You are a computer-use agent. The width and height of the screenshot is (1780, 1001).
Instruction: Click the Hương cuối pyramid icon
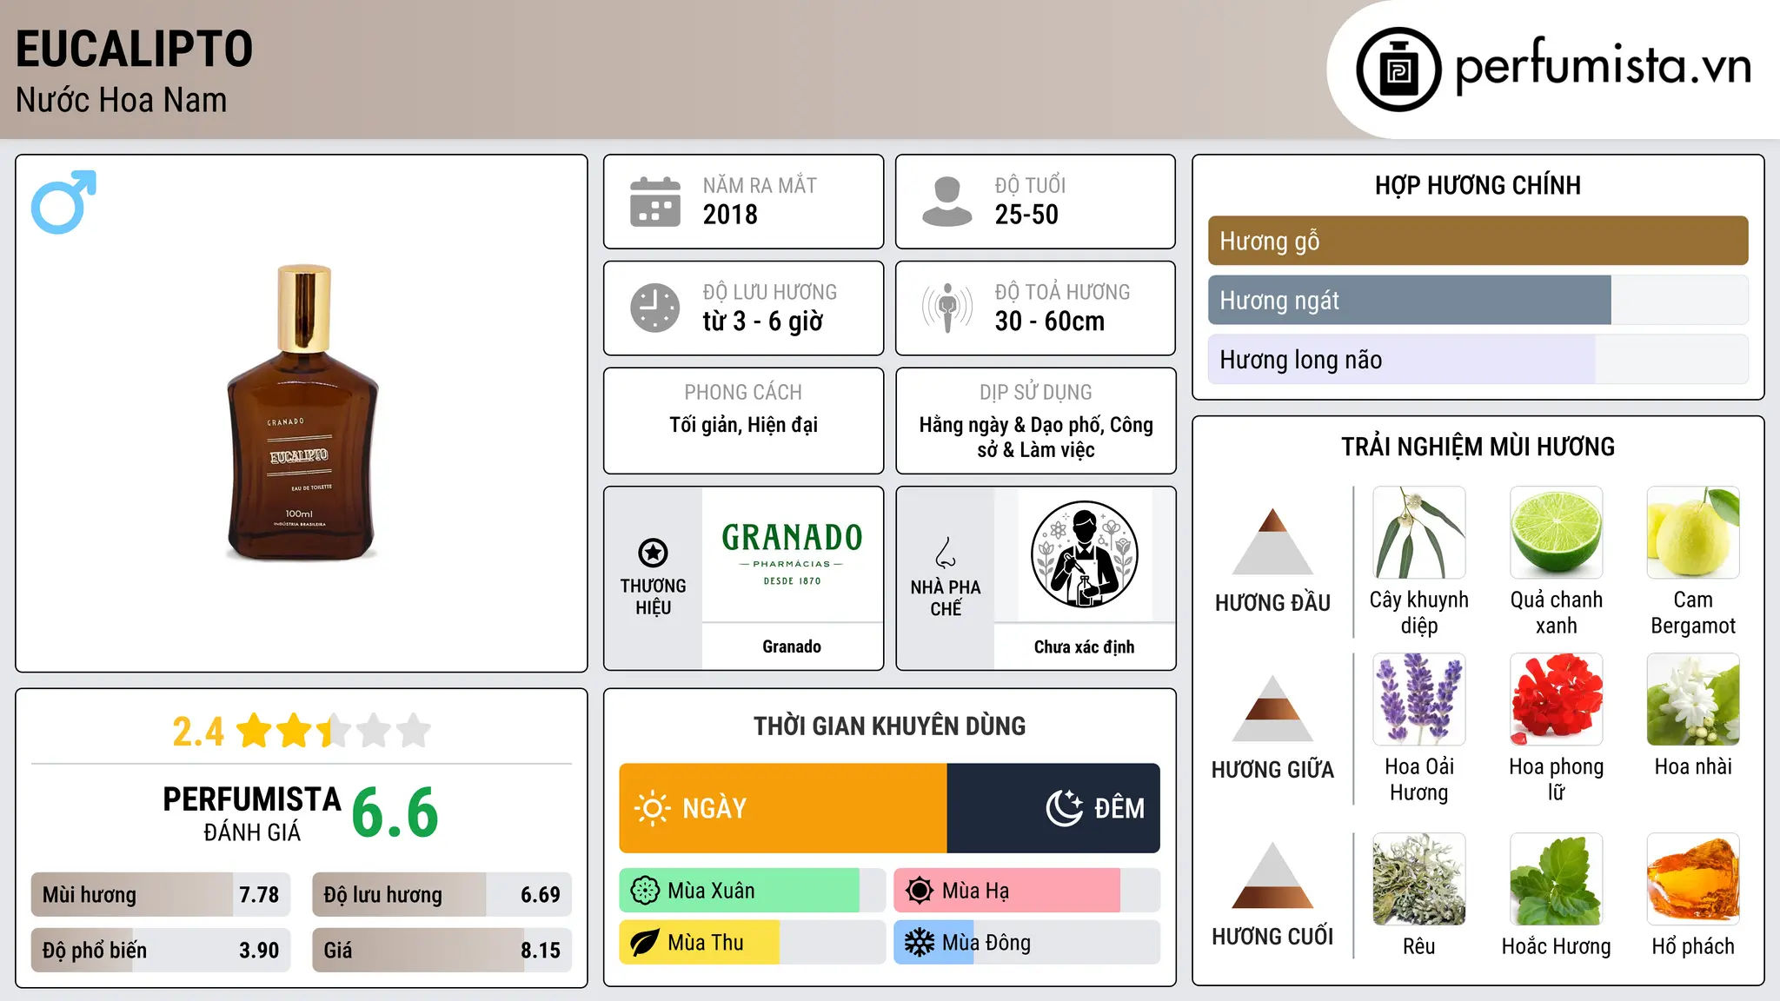tap(1272, 875)
